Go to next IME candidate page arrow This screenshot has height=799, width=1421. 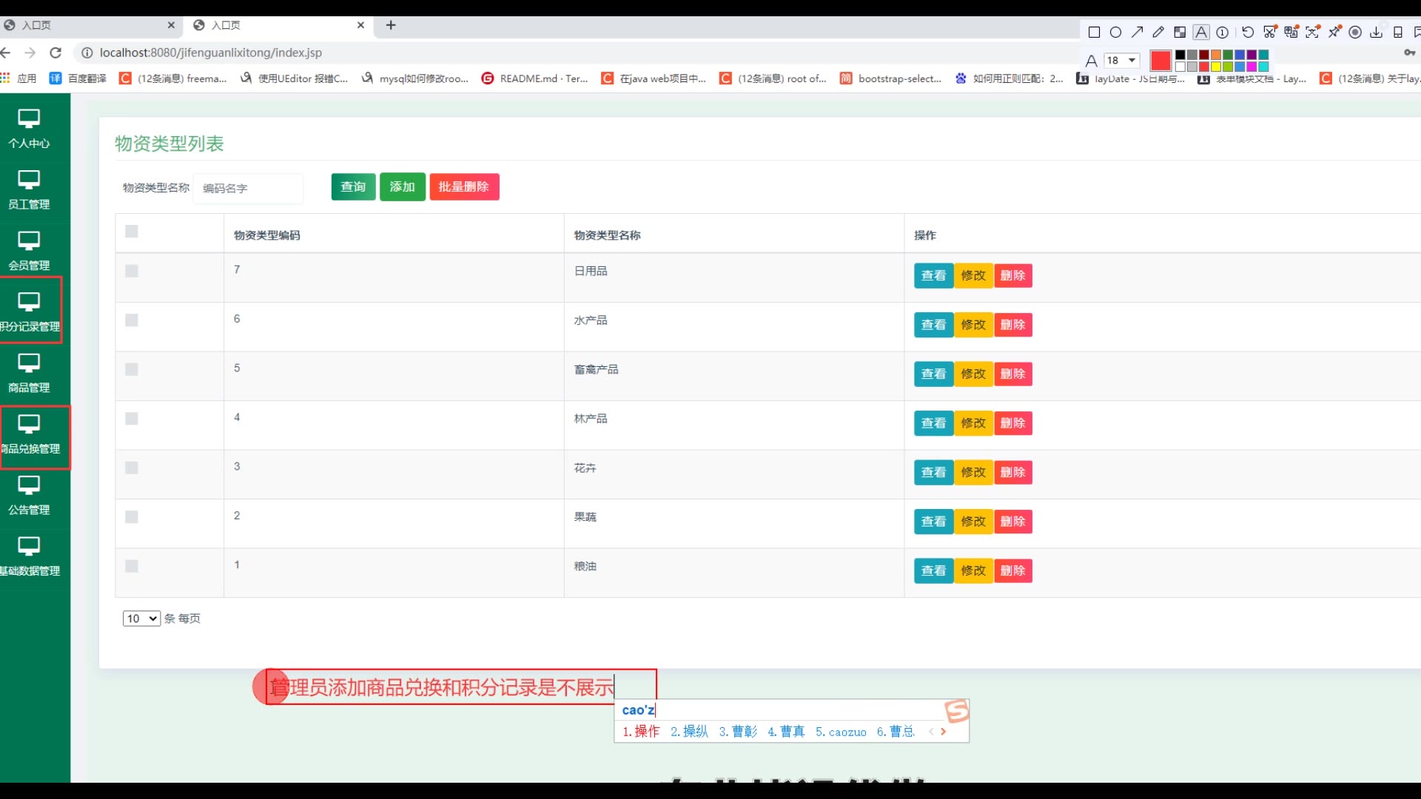tap(943, 732)
